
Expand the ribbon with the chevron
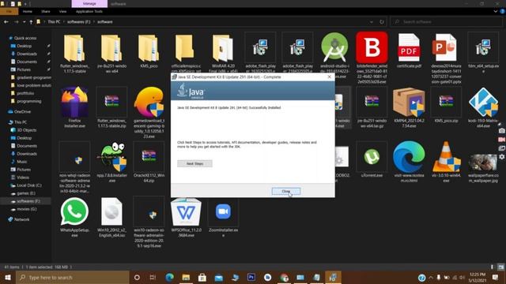[496, 11]
